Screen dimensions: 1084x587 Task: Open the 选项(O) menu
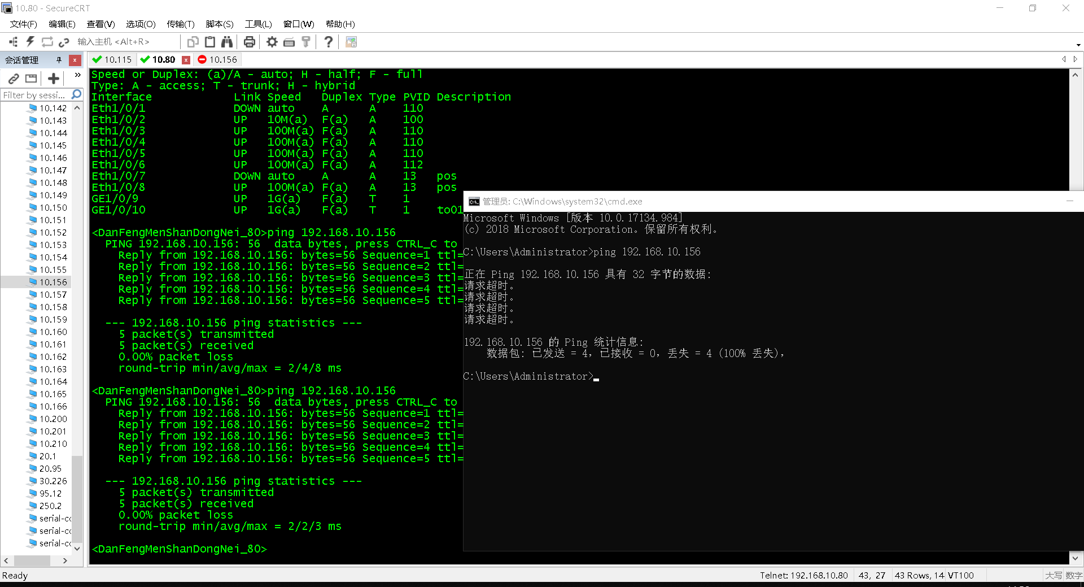pos(141,24)
